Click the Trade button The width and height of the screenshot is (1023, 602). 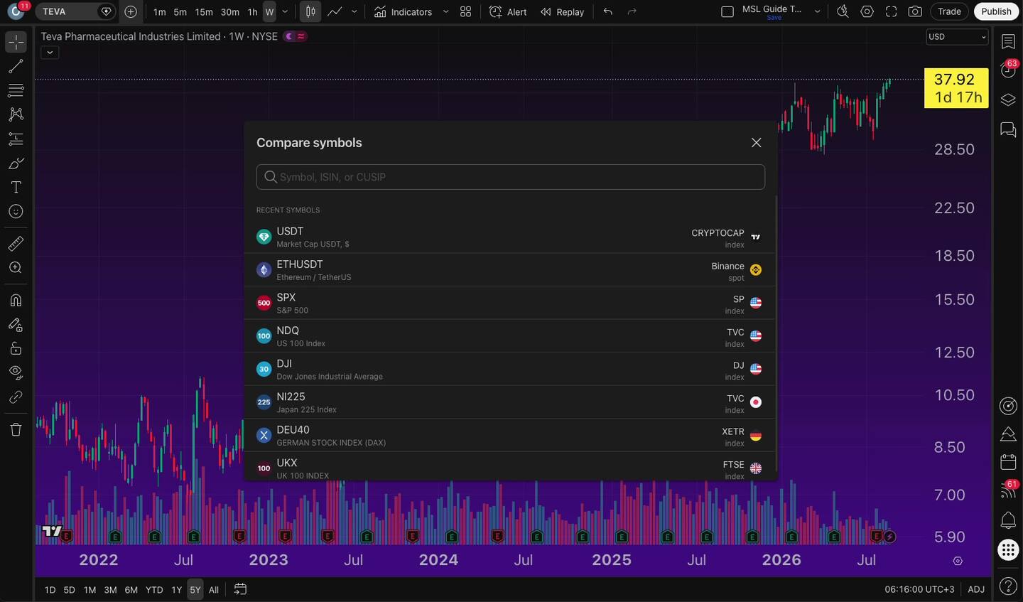(949, 12)
